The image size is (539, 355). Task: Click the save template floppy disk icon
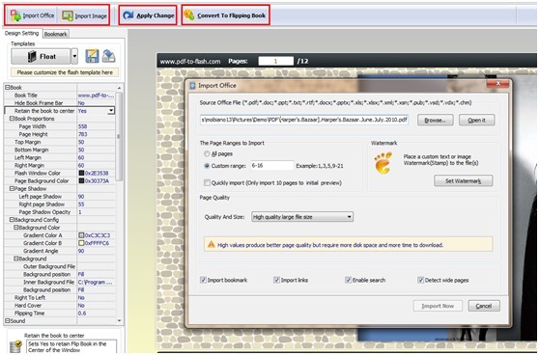(x=92, y=56)
